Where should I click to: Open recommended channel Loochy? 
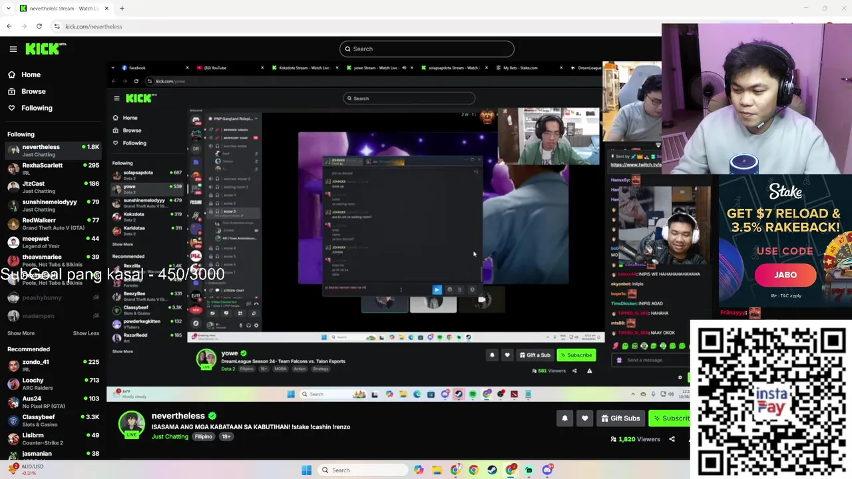tap(53, 384)
